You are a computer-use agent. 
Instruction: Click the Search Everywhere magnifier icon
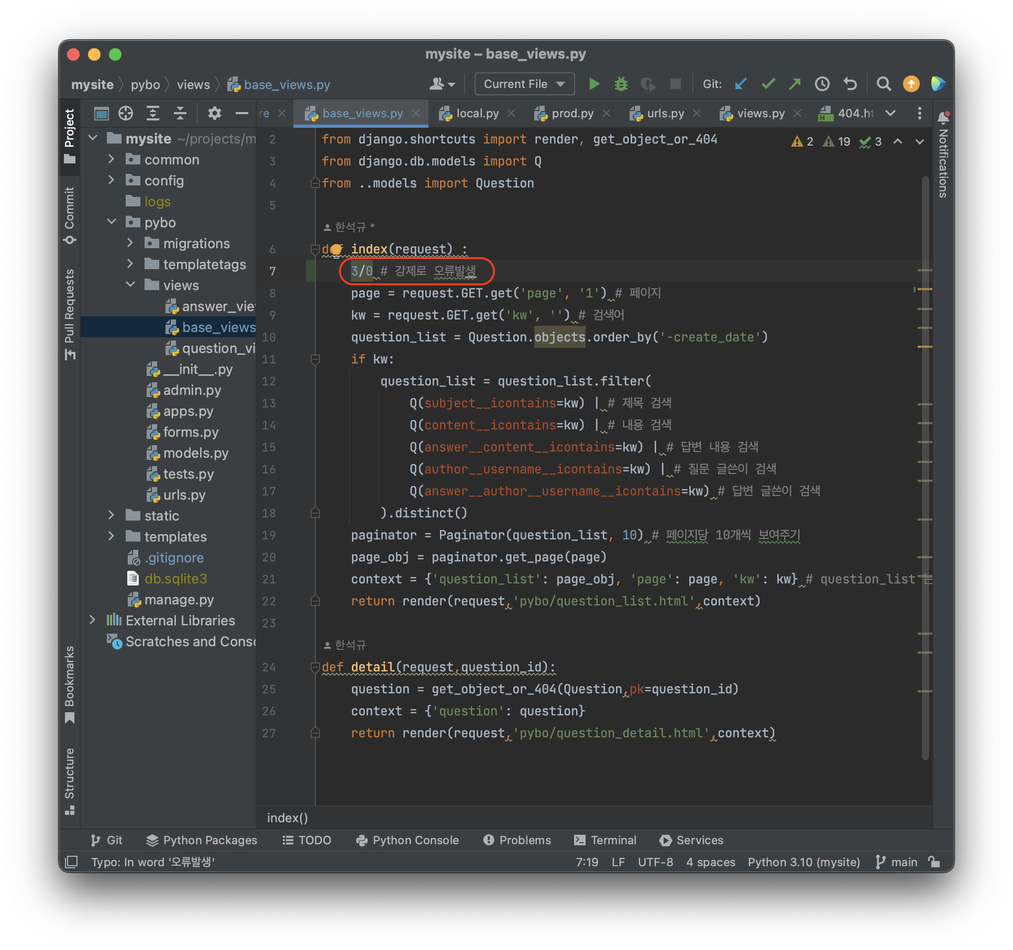[884, 84]
